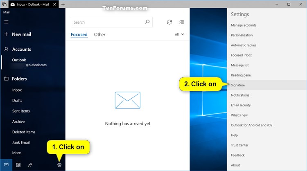The image size is (307, 171).
Task: Open Focused inbox setting
Action: click(267, 55)
